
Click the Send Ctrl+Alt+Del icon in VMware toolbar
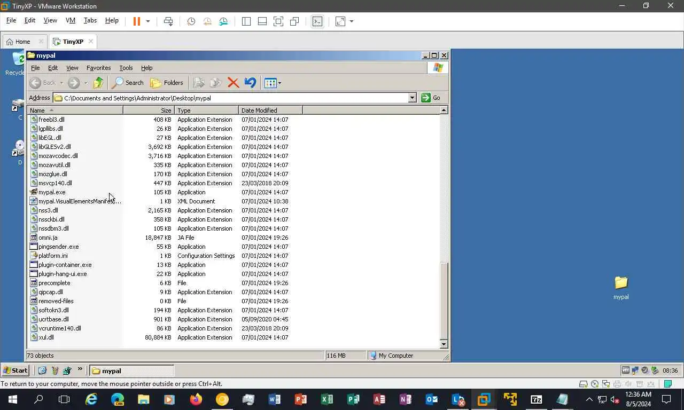(168, 21)
